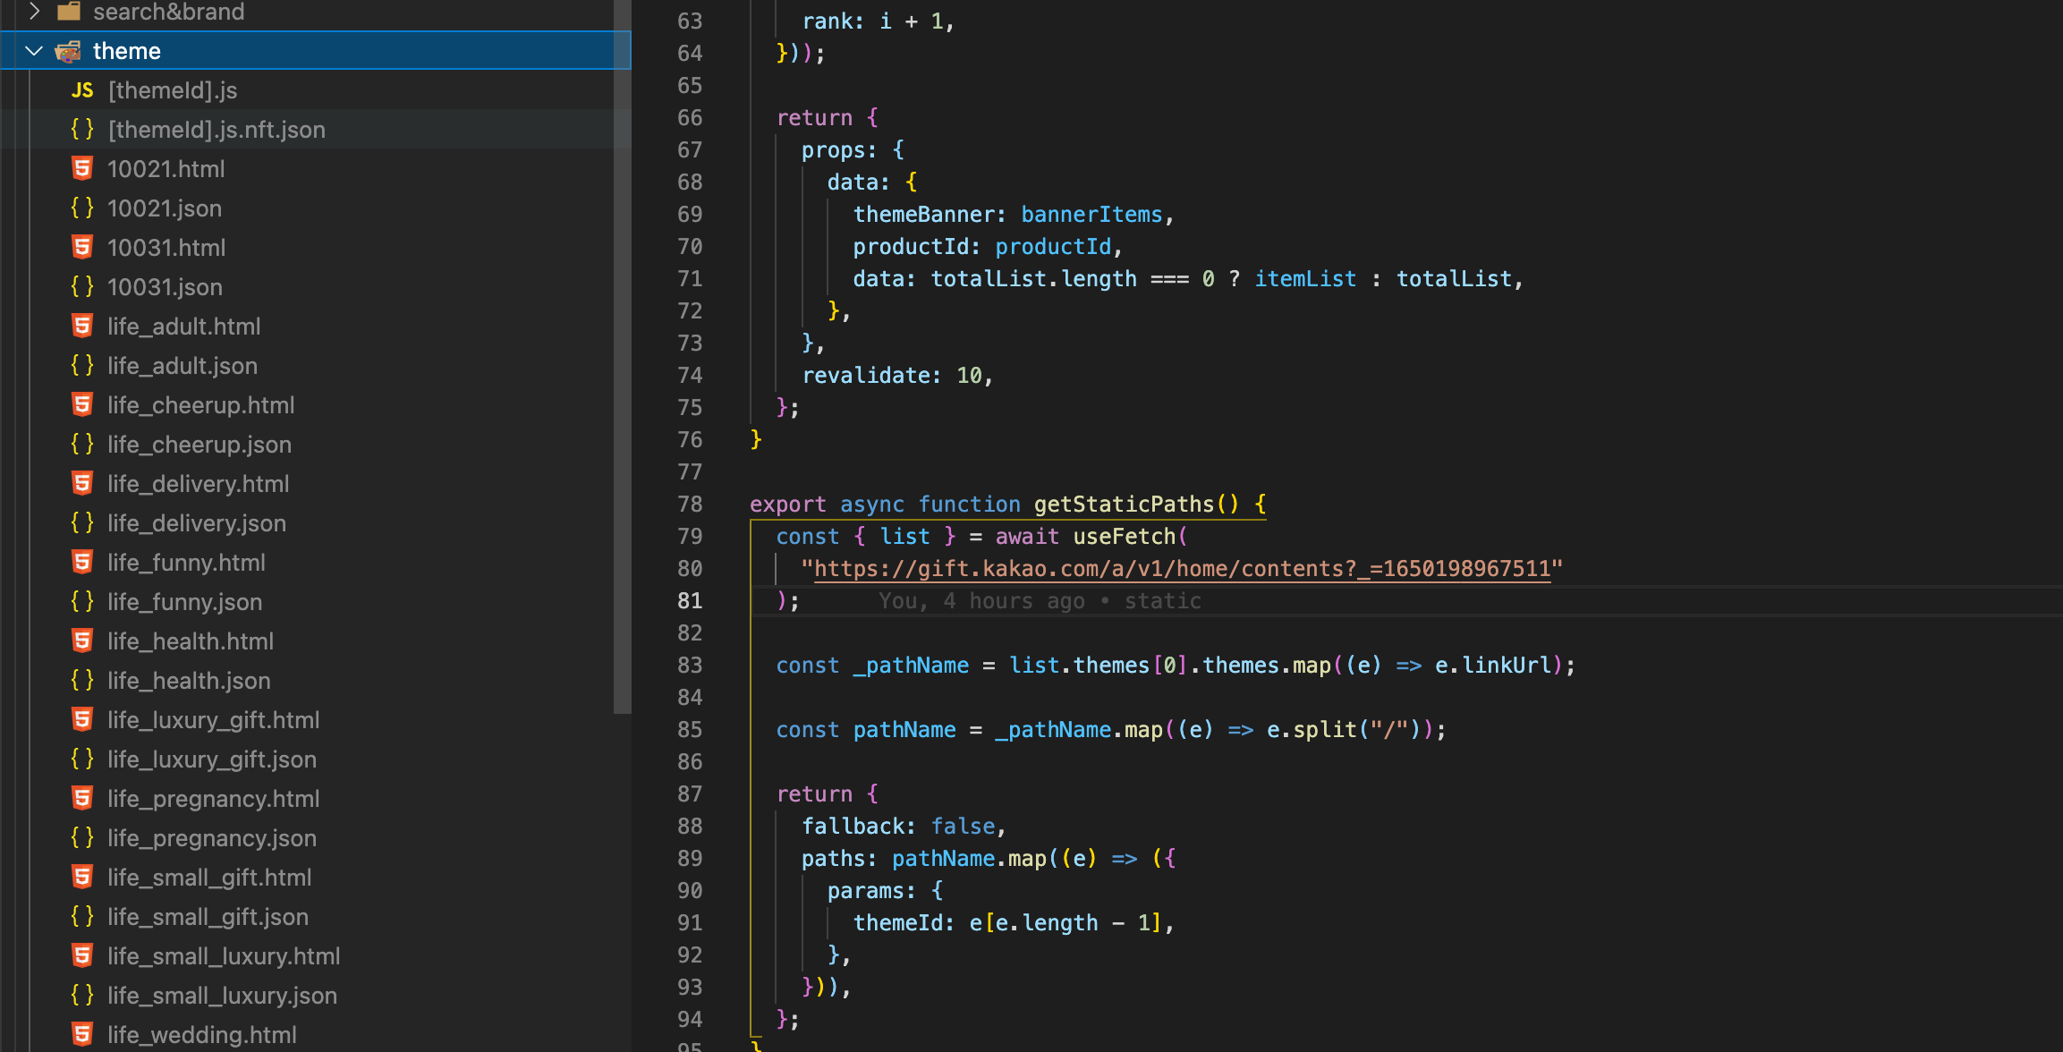Image resolution: width=2063 pixels, height=1052 pixels.
Task: Click HTML5 icon beside life_funny.html
Action: (82, 563)
